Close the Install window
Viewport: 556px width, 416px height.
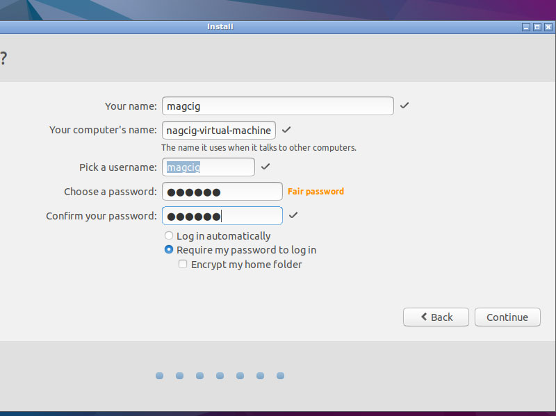[548, 27]
